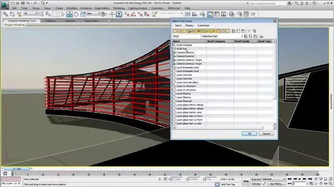Toggle Display Cameras filter in dialog
Screen dimensions: 334x187
point(189,31)
